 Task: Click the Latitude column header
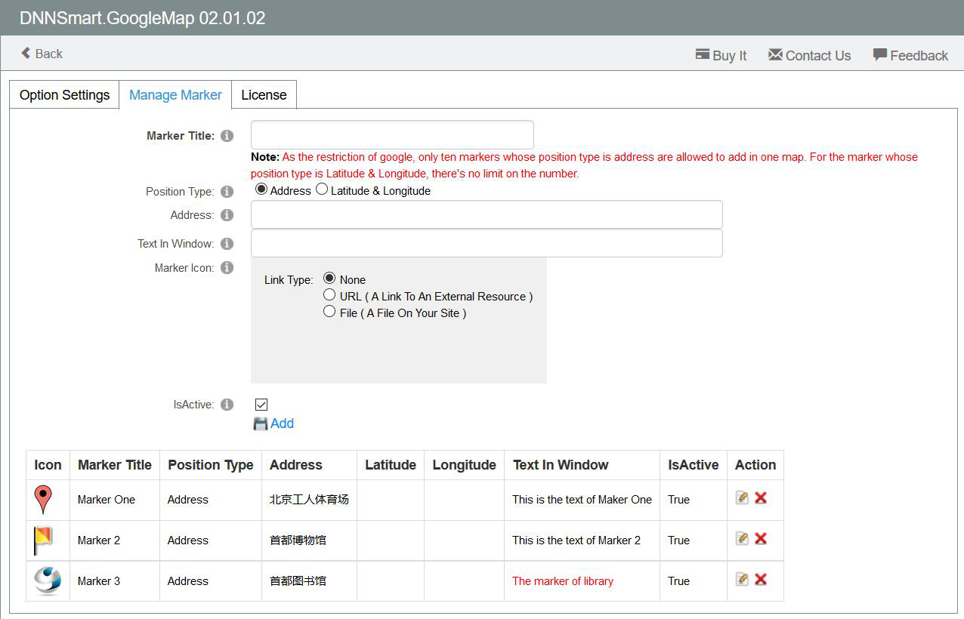[391, 465]
